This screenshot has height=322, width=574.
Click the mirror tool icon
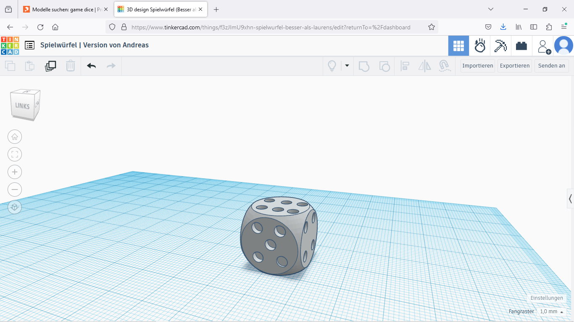pyautogui.click(x=425, y=66)
